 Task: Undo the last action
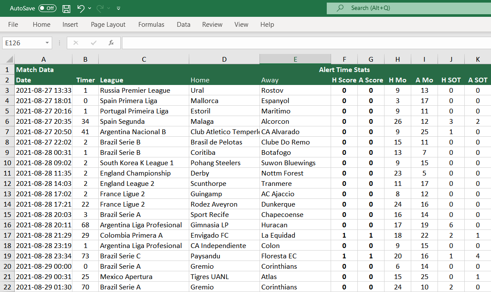pos(81,8)
